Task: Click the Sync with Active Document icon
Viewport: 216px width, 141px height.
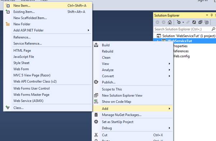Action: 188,22
